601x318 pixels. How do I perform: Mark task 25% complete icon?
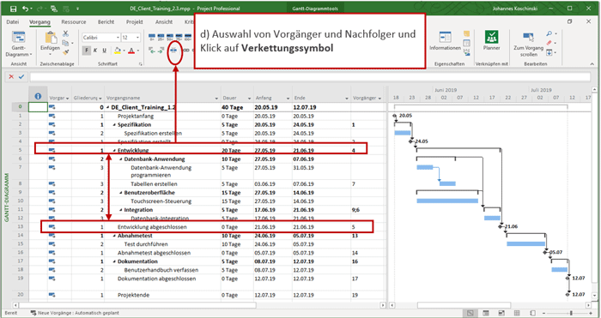tap(161, 37)
